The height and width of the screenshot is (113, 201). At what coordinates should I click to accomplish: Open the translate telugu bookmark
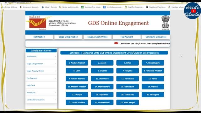click(176, 7)
